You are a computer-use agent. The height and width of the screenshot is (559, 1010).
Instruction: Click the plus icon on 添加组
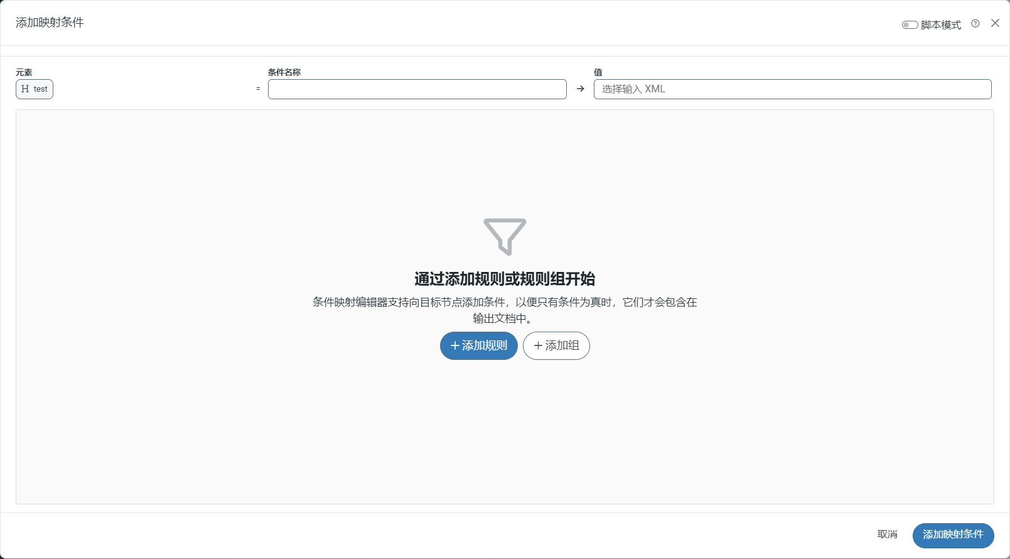point(538,346)
